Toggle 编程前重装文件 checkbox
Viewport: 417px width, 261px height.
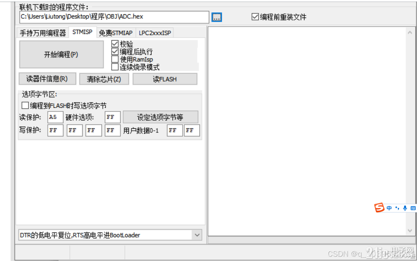(255, 17)
